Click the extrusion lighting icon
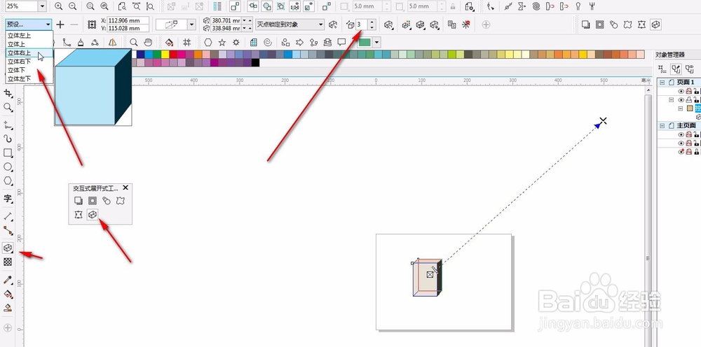The height and width of the screenshot is (347, 701). pos(434,24)
